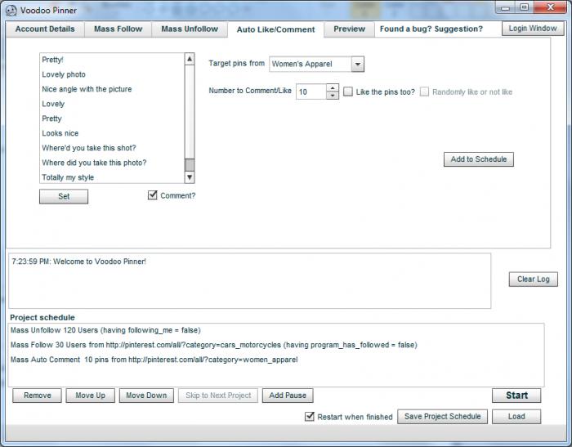This screenshot has width=572, height=447.
Task: Click the Clear Log button
Action: pyautogui.click(x=534, y=279)
